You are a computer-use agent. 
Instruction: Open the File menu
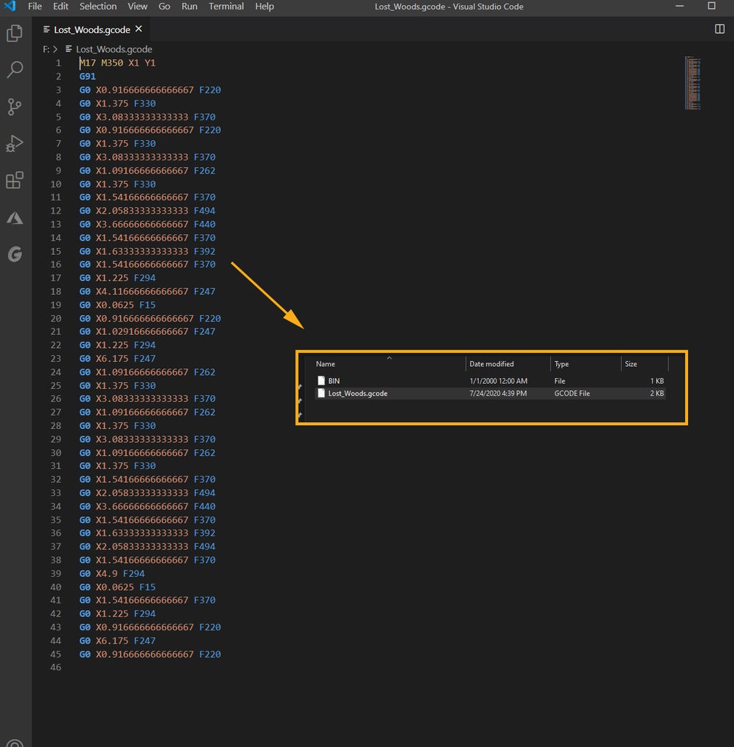(35, 6)
